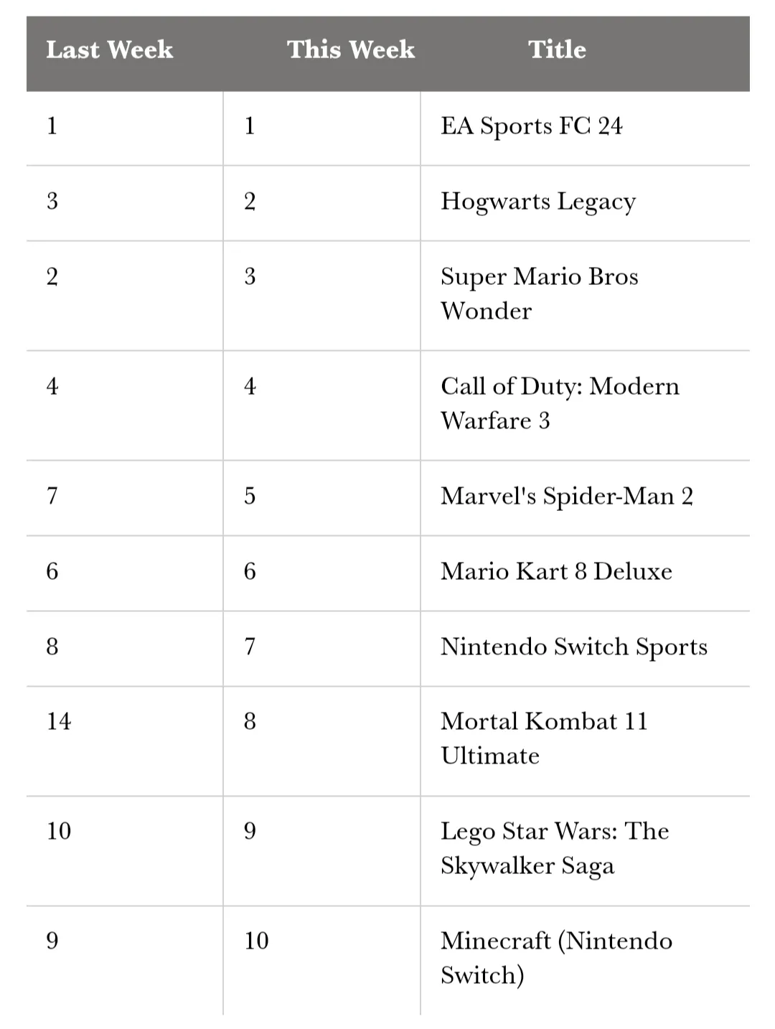Screen dimensions: 775x1029
Task: Click the Marvel's Spider-Man 2 title
Action: pyautogui.click(x=566, y=497)
